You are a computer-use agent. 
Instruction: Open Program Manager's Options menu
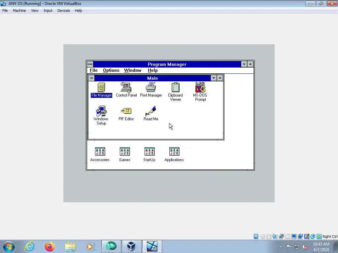tap(111, 70)
